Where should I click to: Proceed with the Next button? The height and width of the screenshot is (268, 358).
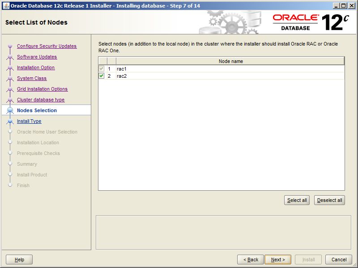click(x=278, y=260)
